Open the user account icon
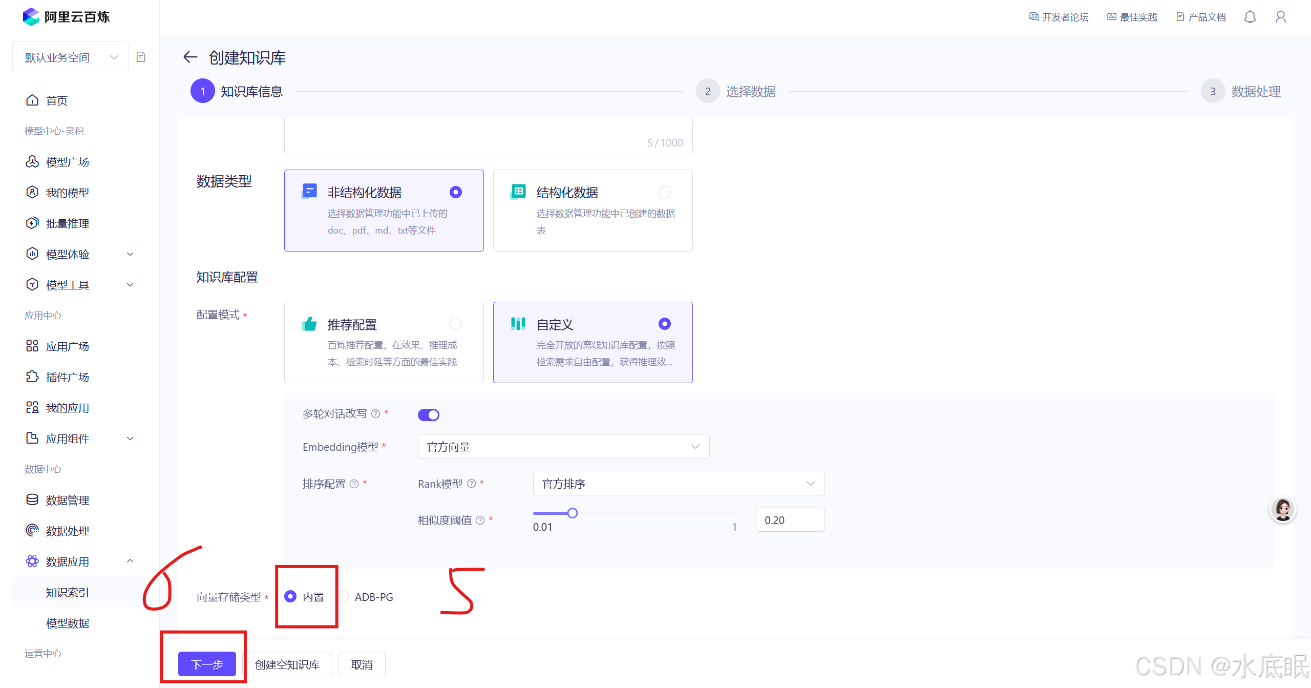 coord(1280,17)
